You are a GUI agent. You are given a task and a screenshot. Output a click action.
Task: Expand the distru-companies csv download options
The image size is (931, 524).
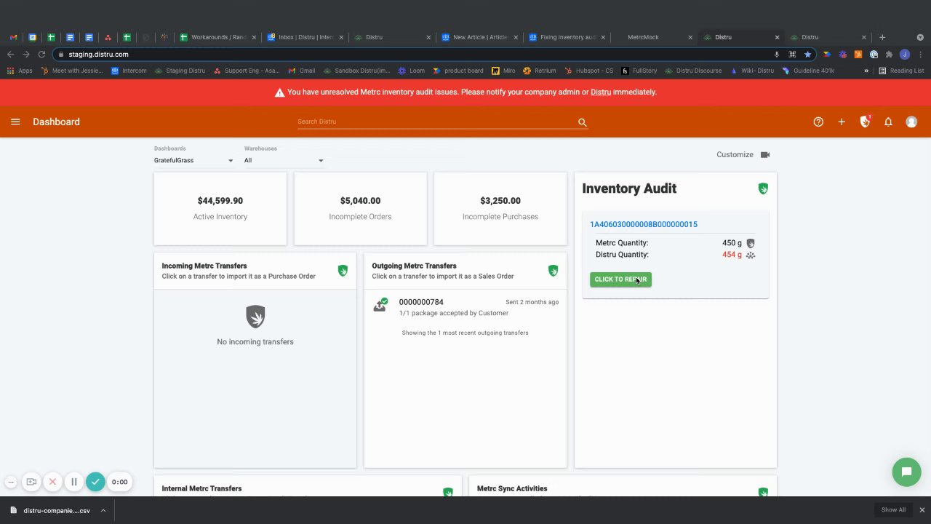(103, 510)
